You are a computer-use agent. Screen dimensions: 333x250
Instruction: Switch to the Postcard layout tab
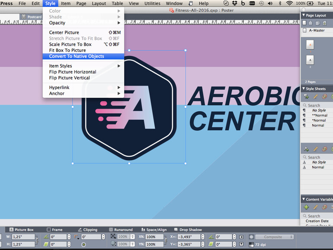32,17
